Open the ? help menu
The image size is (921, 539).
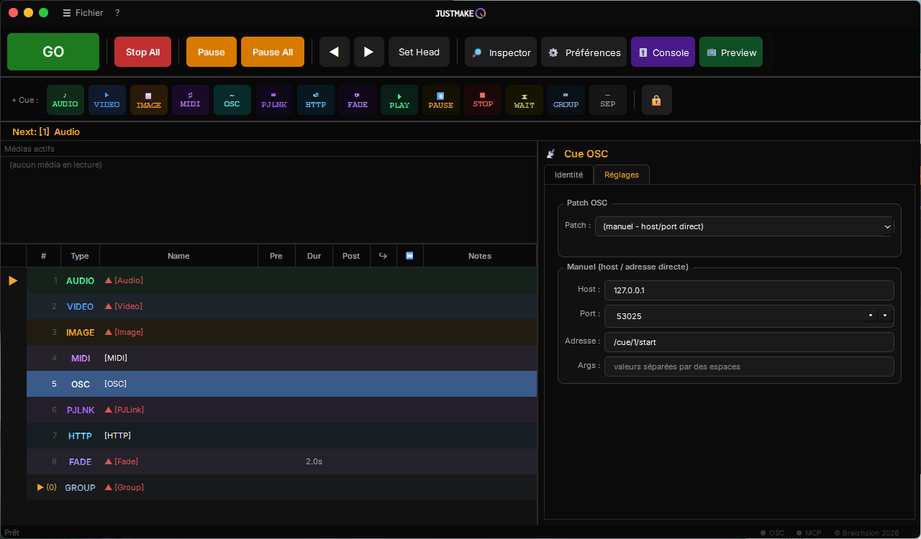[117, 13]
